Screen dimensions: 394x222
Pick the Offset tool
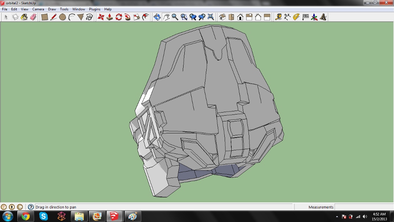pyautogui.click(x=145, y=17)
